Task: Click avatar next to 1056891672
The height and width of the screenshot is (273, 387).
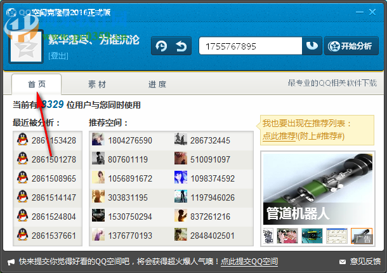Action: 98,177
